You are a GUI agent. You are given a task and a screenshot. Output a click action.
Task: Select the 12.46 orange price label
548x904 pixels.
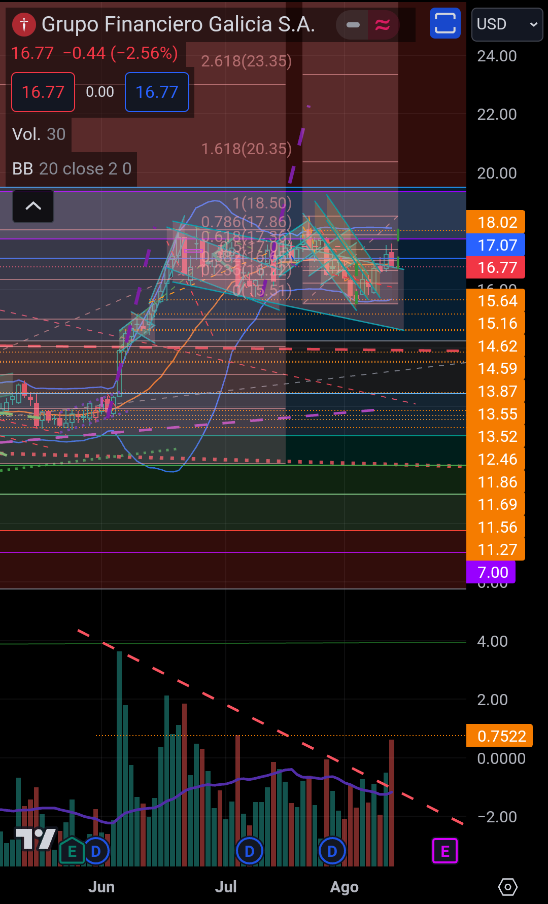point(496,459)
